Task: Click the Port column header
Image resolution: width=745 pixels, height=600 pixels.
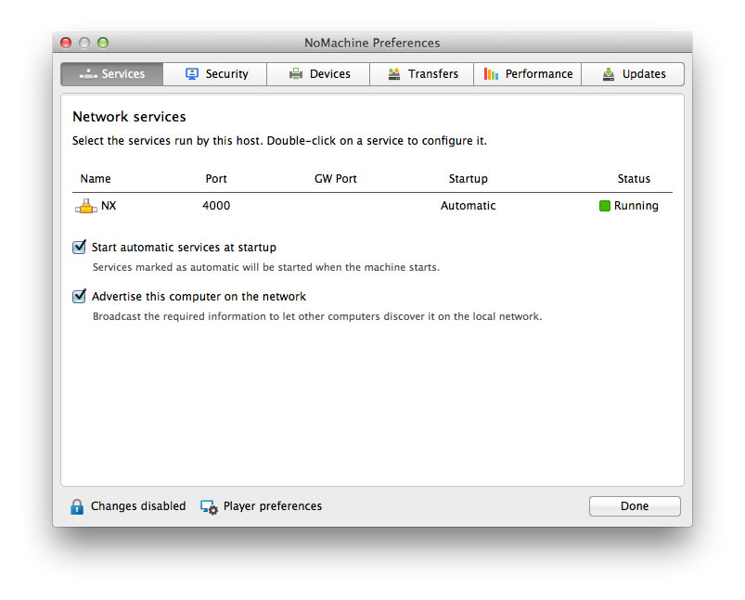Action: (216, 179)
